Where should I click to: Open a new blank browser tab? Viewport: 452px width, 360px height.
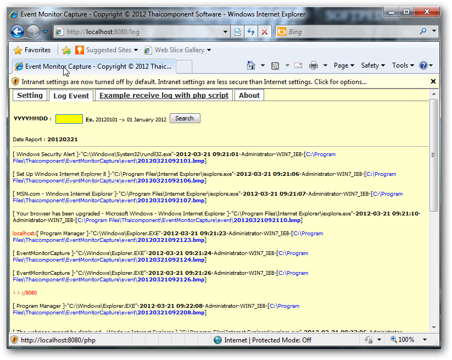pyautogui.click(x=184, y=67)
